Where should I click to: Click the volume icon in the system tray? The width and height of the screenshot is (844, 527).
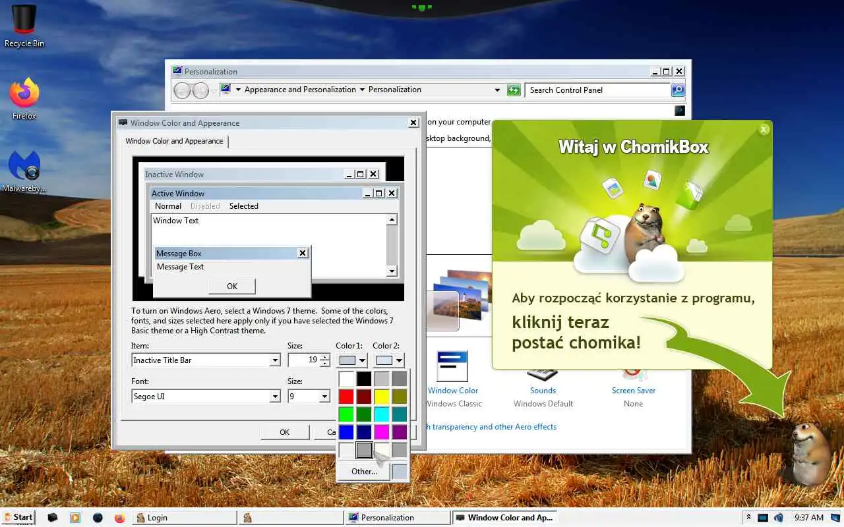tap(778, 518)
